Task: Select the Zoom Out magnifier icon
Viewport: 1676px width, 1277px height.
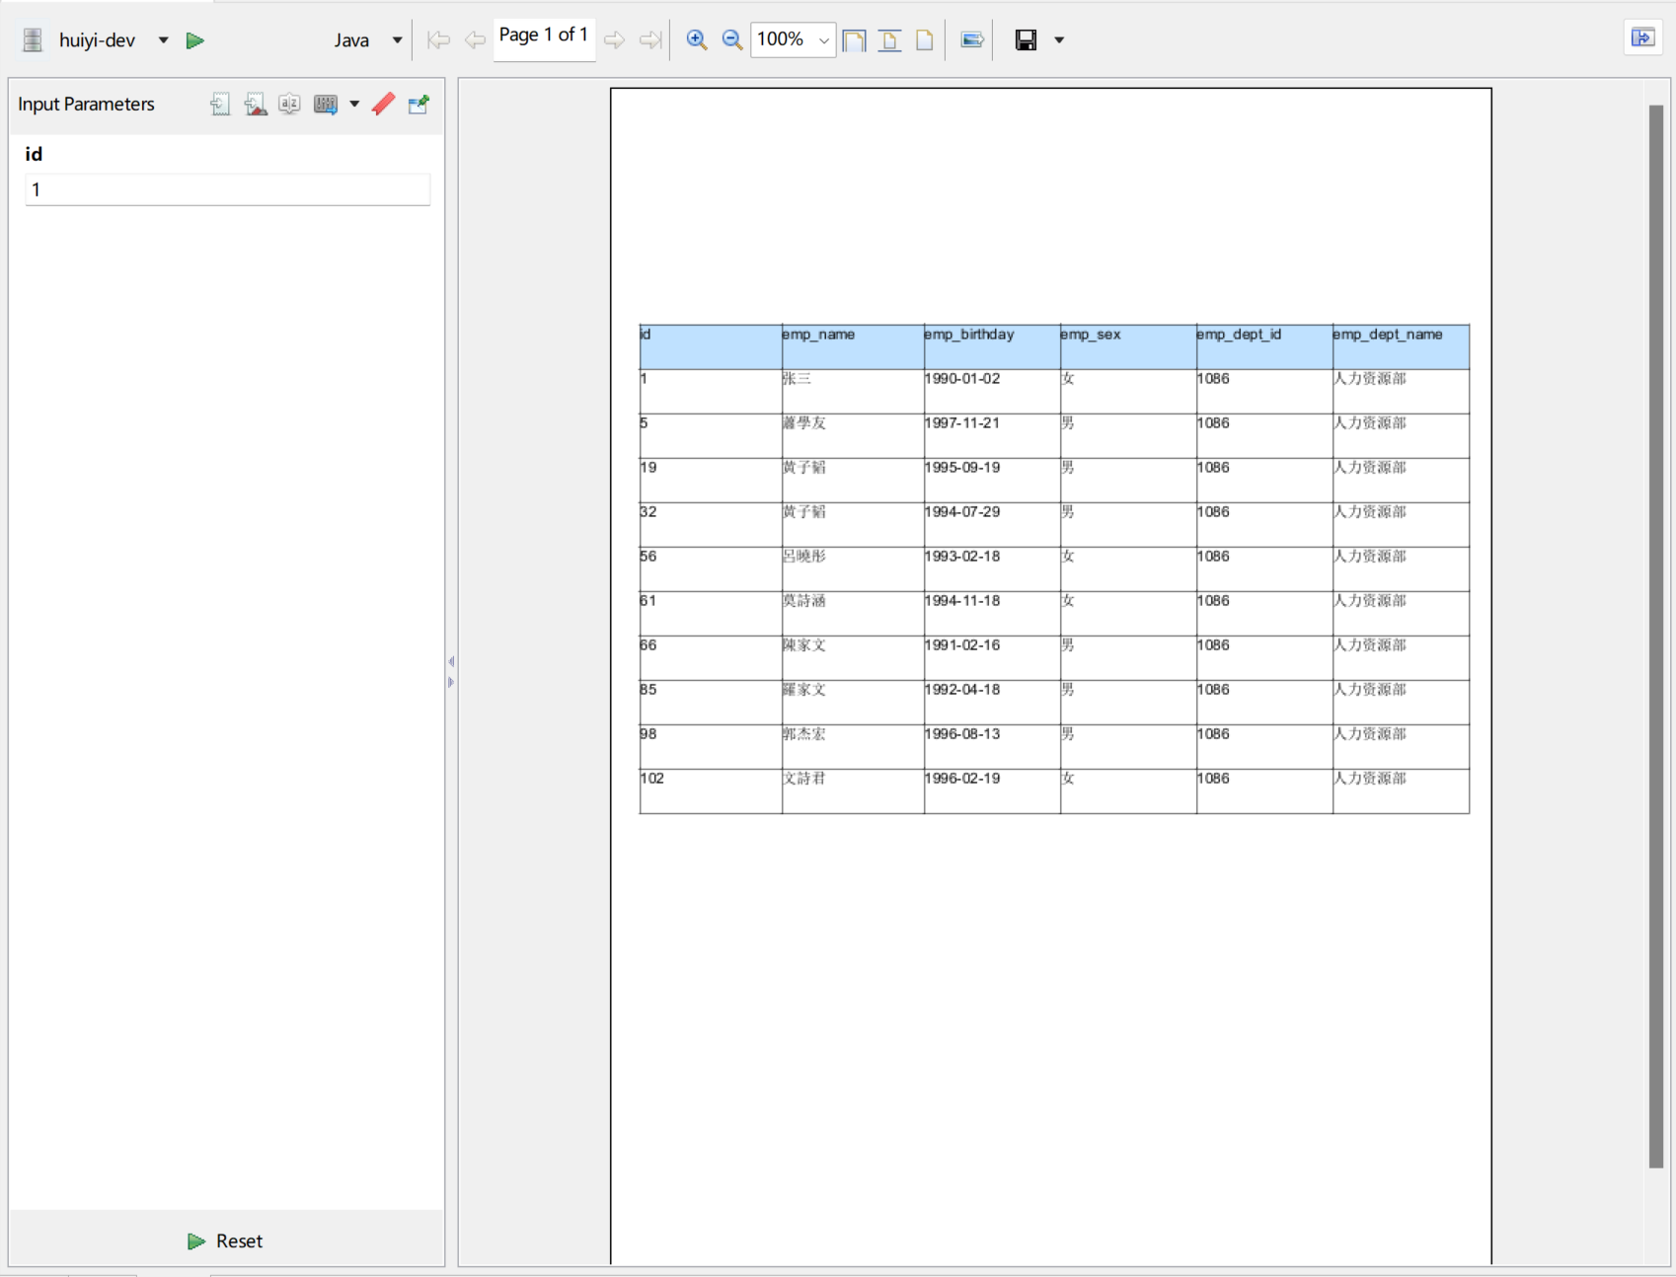Action: [x=731, y=39]
